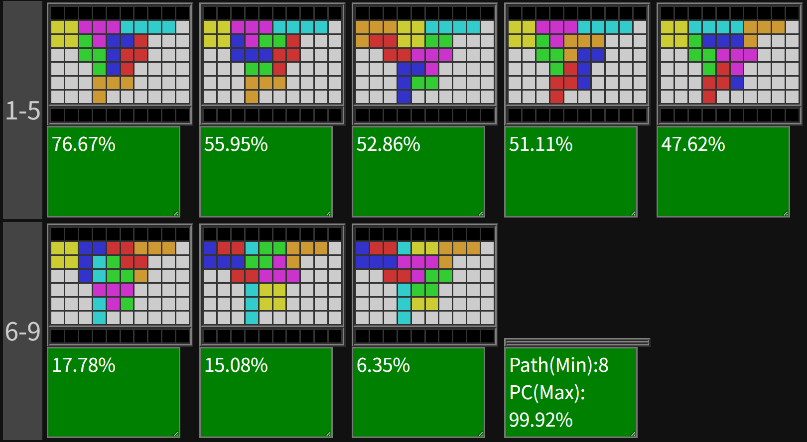Select the board thumbnail above 17.78%
Viewport: 807px width, 442px height.
120,285
